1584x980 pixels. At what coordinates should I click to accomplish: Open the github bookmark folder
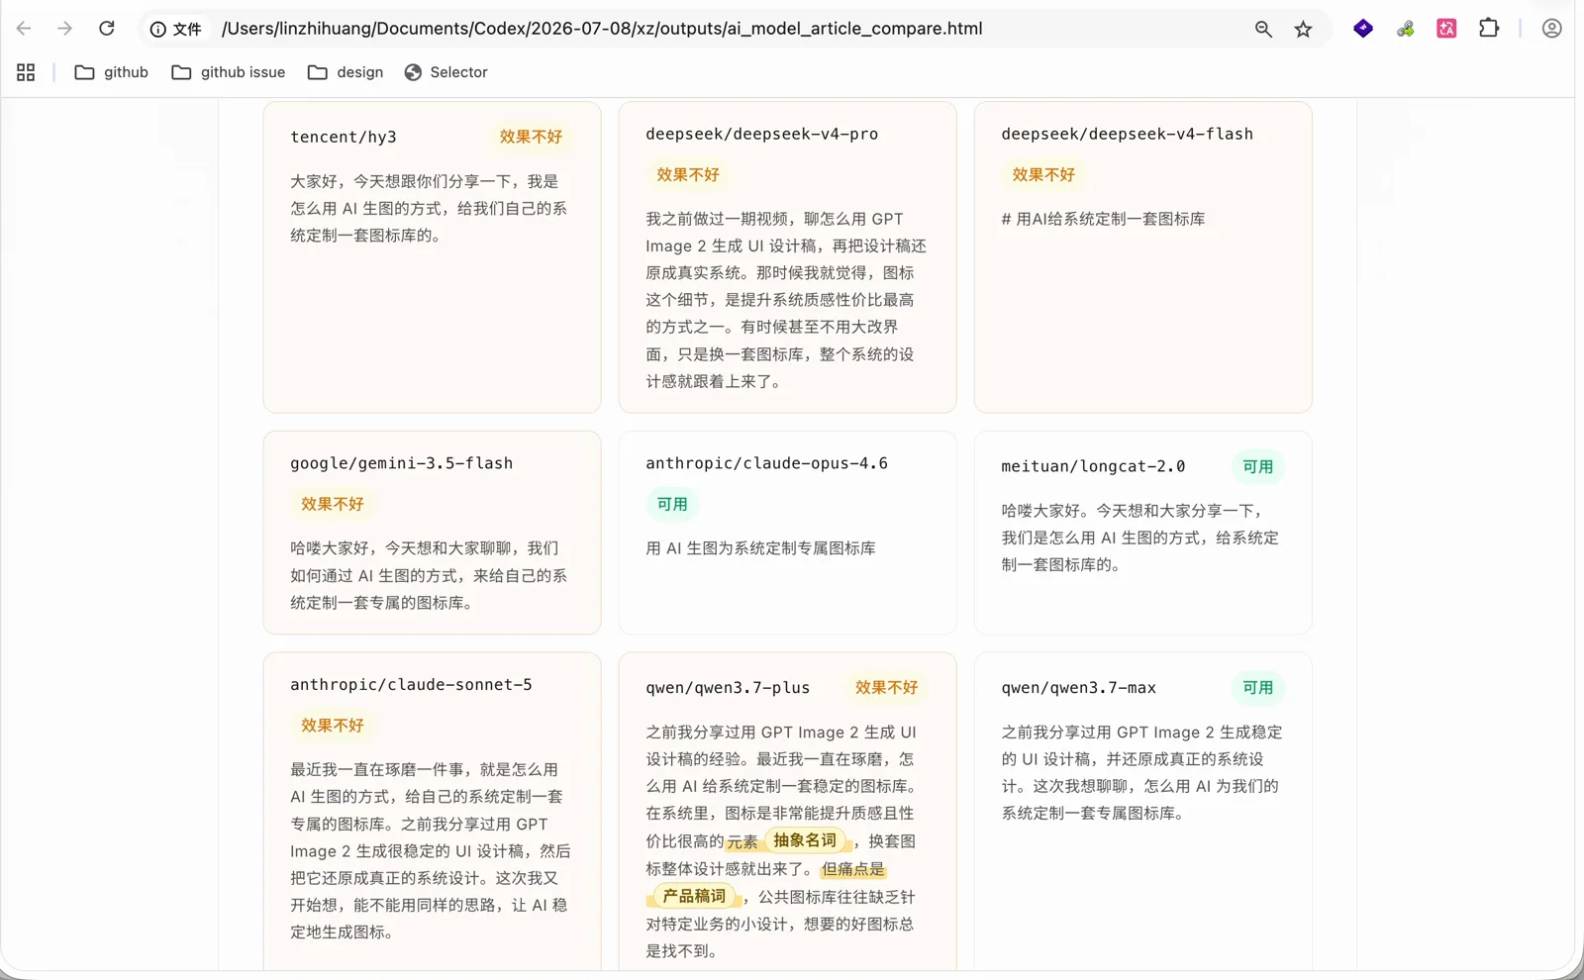coord(111,72)
